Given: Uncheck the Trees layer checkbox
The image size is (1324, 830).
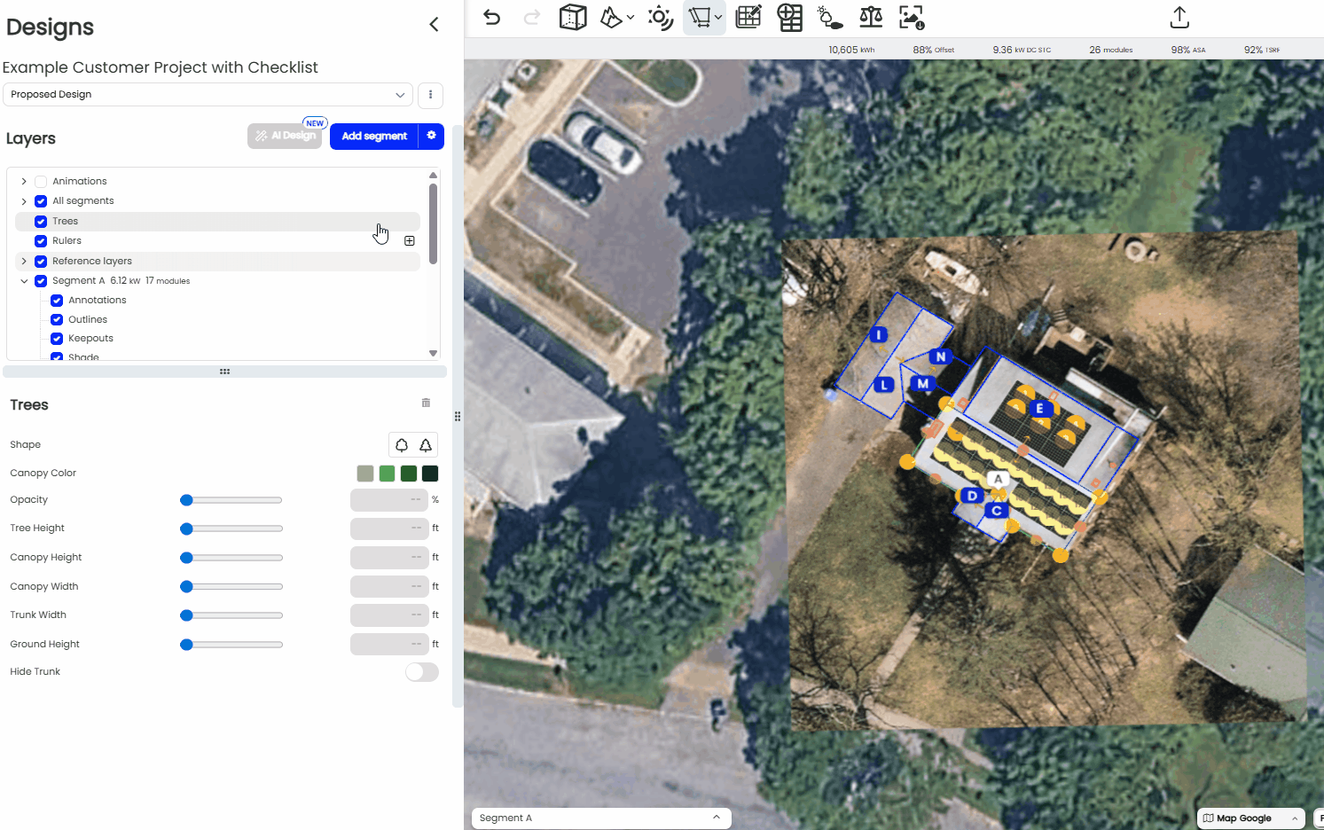Looking at the screenshot, I should [41, 222].
